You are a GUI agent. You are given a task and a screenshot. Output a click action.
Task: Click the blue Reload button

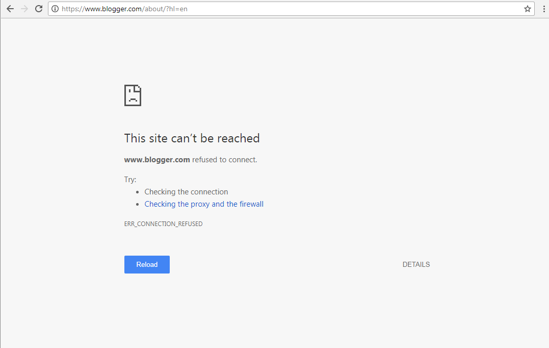(147, 265)
